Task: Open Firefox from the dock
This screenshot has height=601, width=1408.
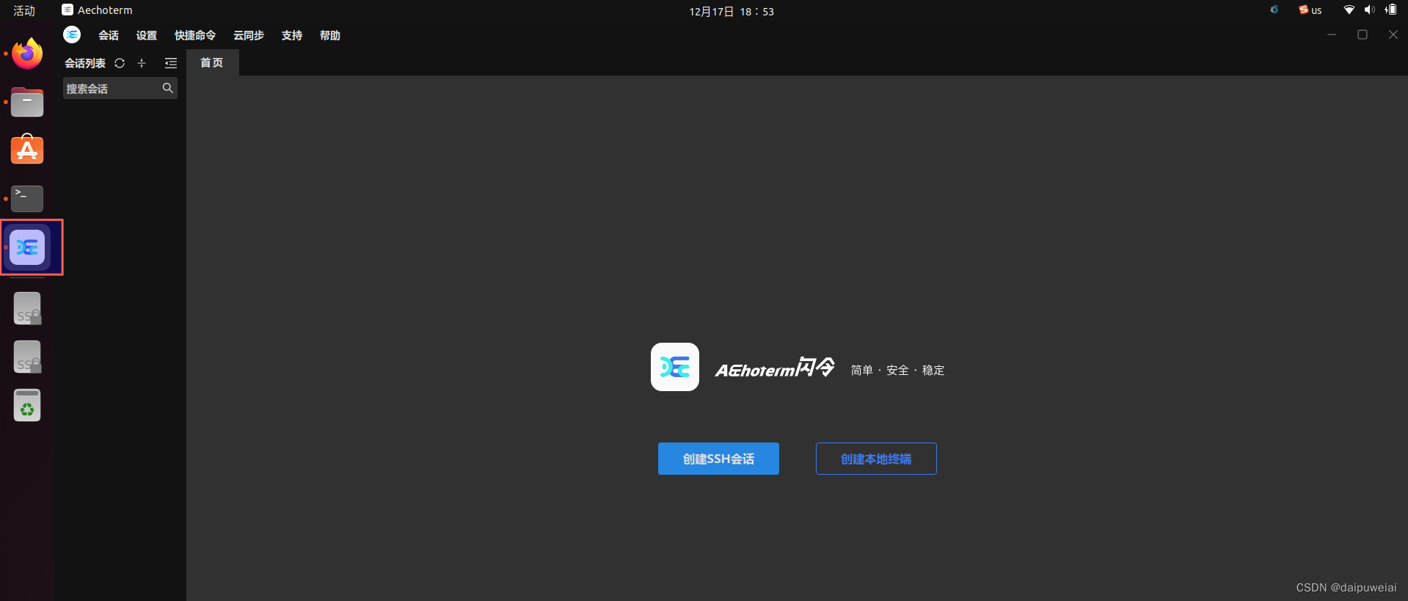Action: tap(27, 54)
